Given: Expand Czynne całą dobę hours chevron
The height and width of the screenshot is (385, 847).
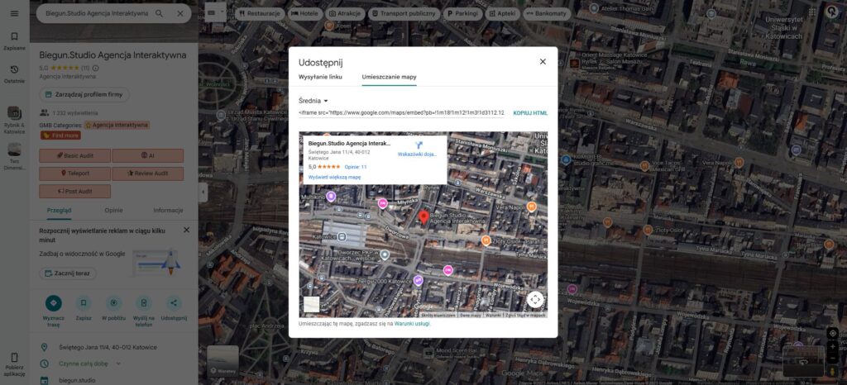Looking at the screenshot, I should (x=118, y=364).
